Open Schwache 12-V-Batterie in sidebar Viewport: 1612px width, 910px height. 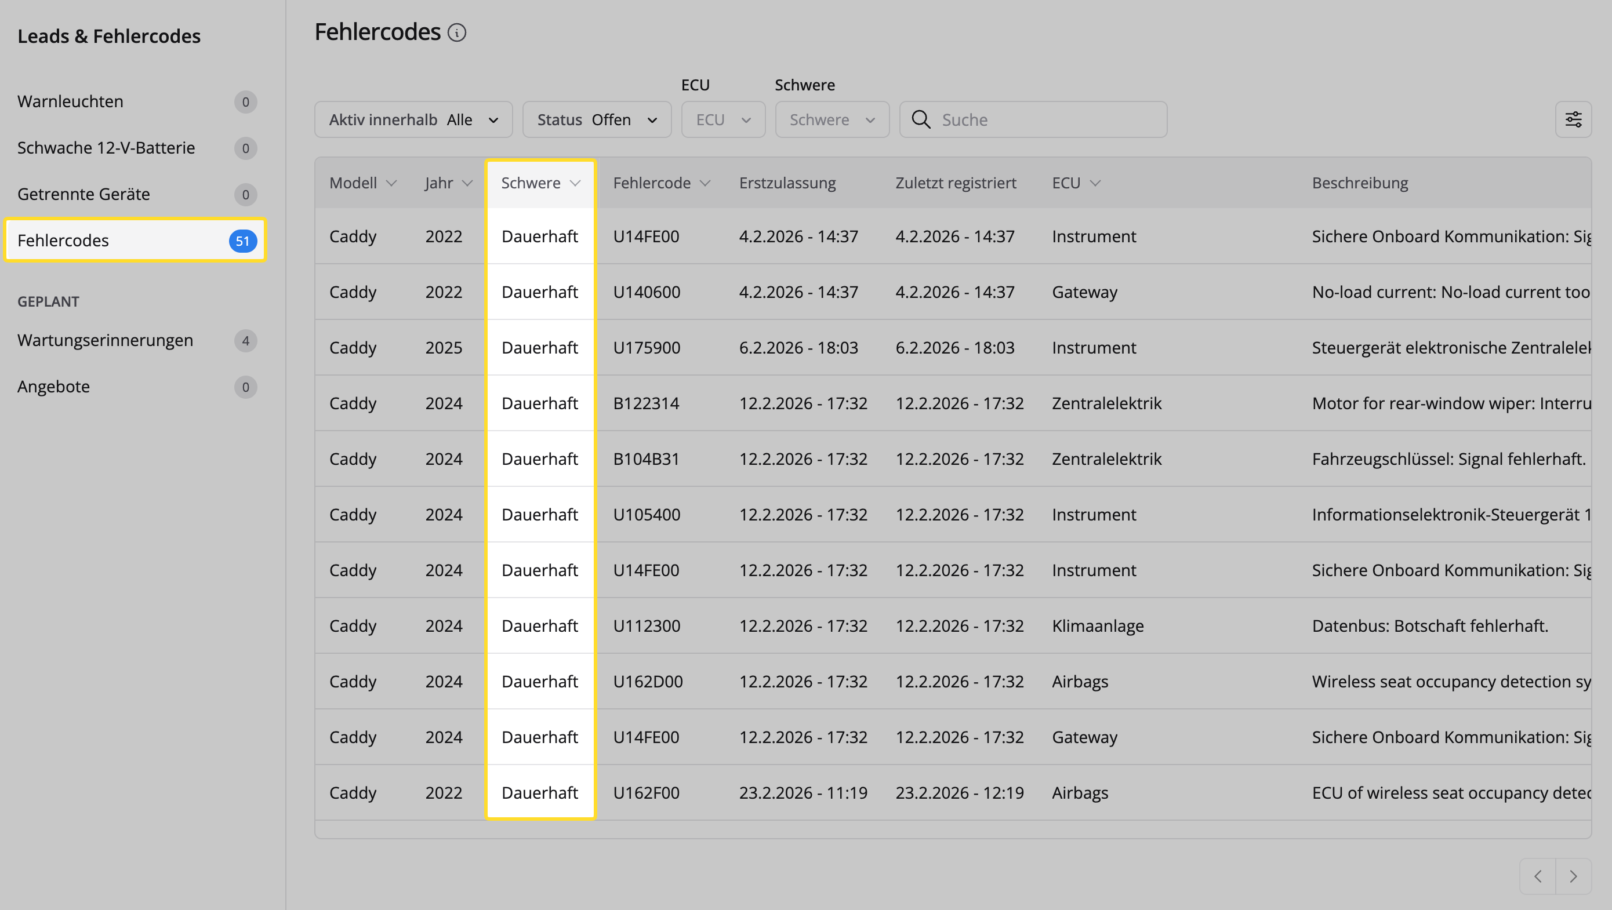tap(135, 148)
